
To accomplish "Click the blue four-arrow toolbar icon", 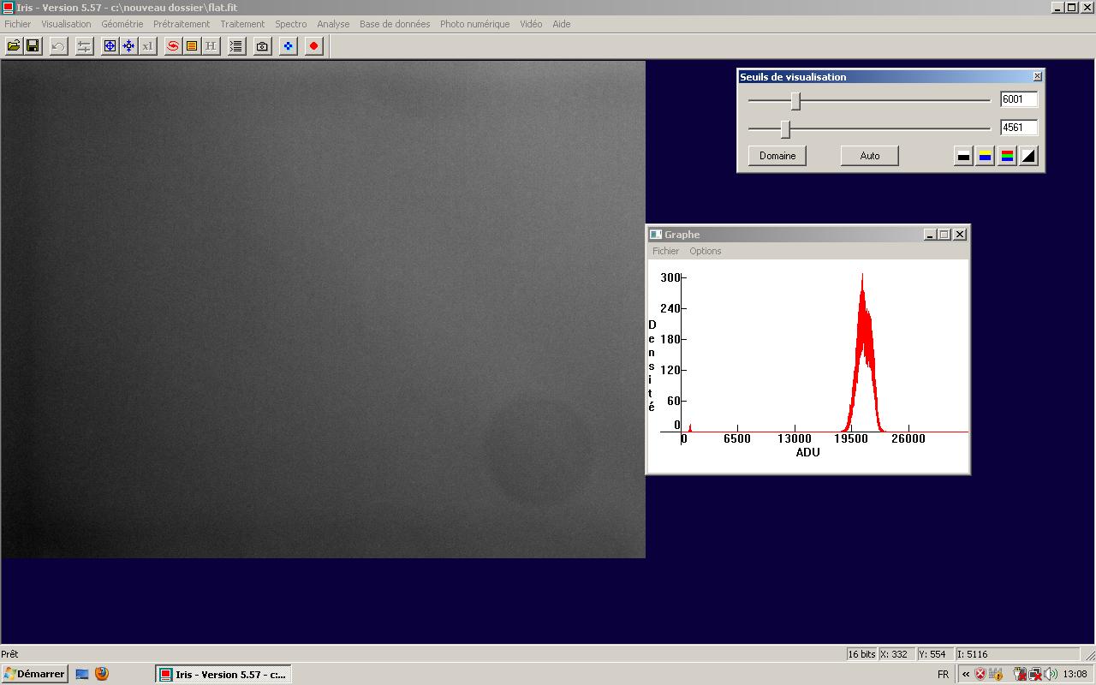I will tap(128, 46).
